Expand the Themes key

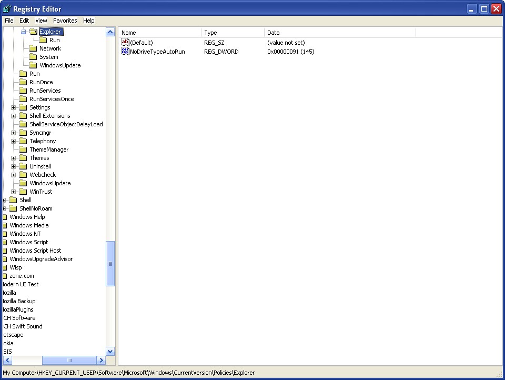[x=13, y=158]
